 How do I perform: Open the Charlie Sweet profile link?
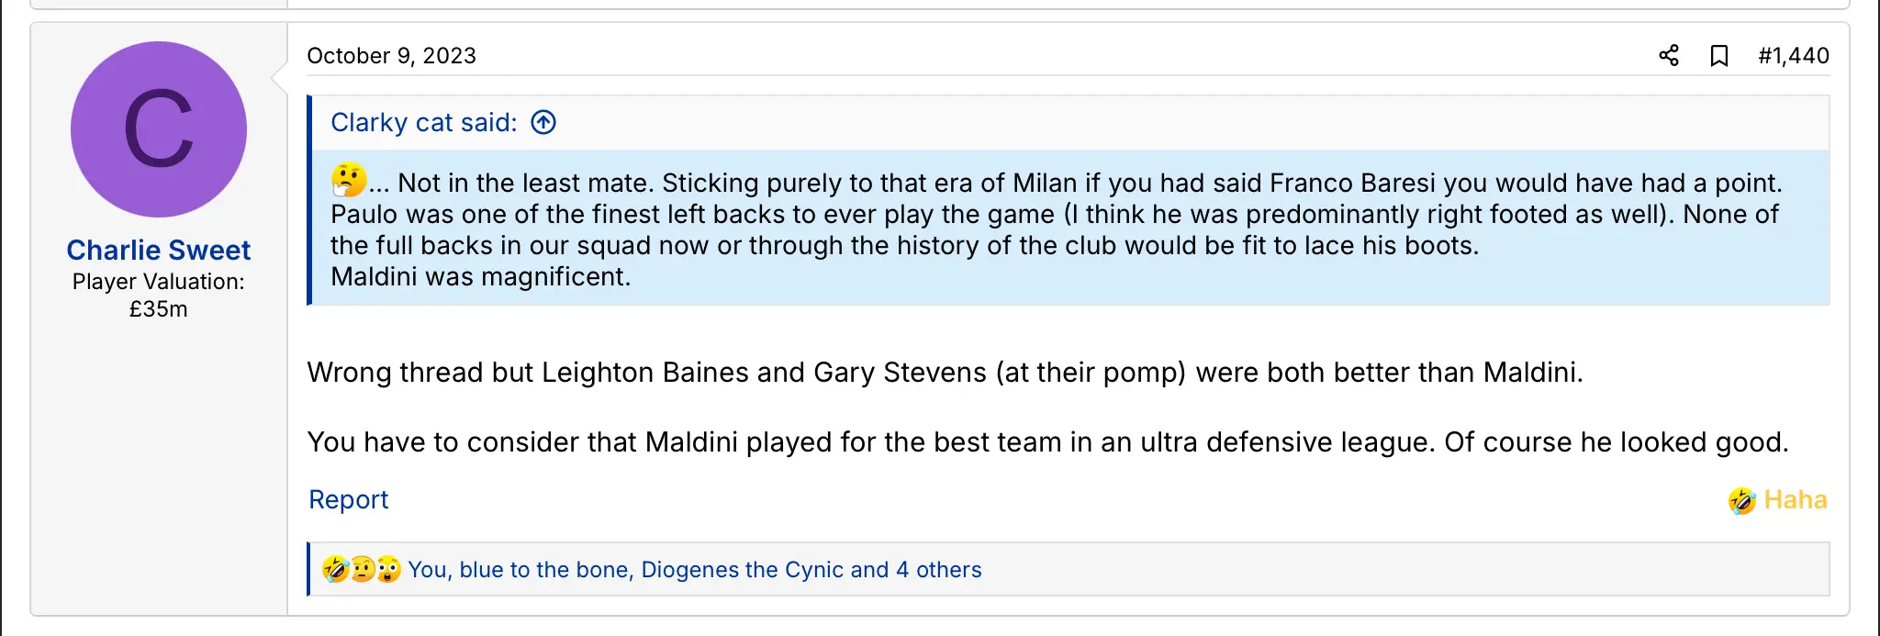click(159, 250)
